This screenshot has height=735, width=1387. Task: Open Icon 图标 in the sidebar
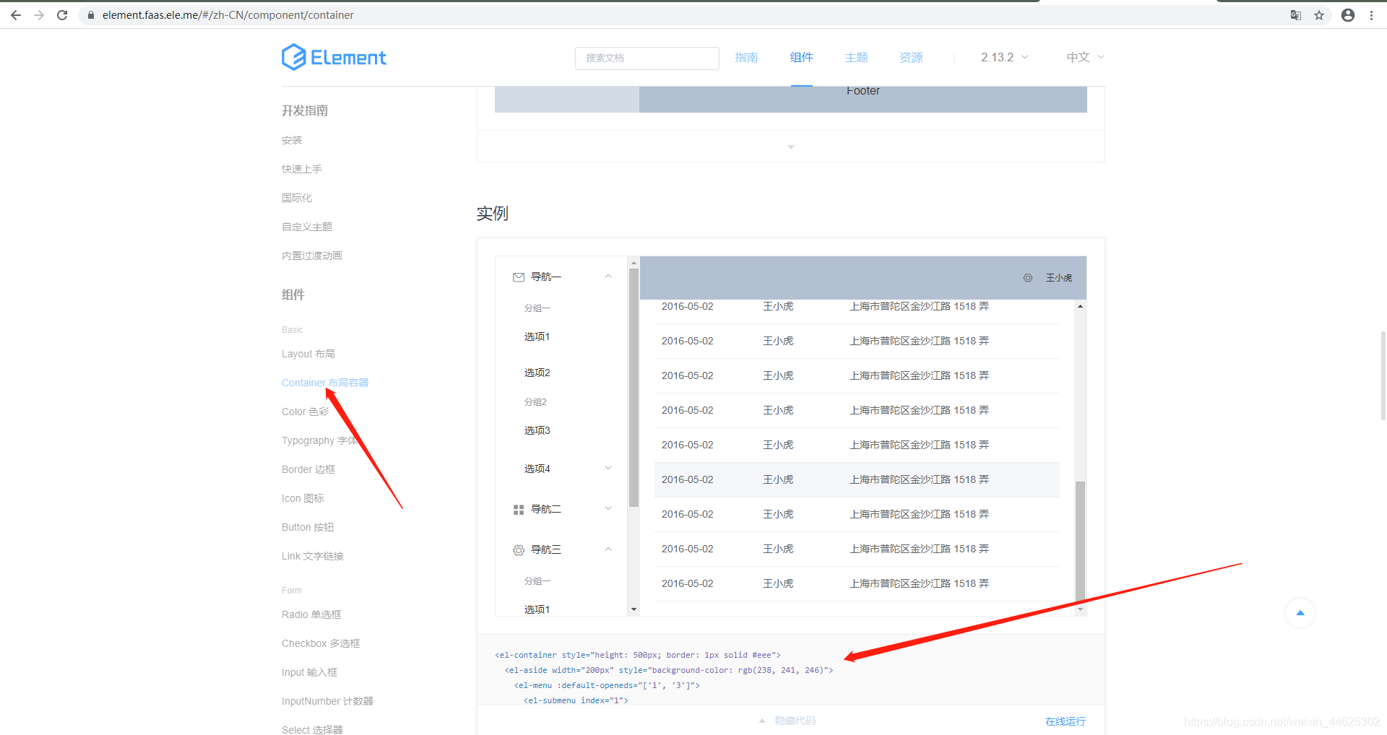pos(303,498)
